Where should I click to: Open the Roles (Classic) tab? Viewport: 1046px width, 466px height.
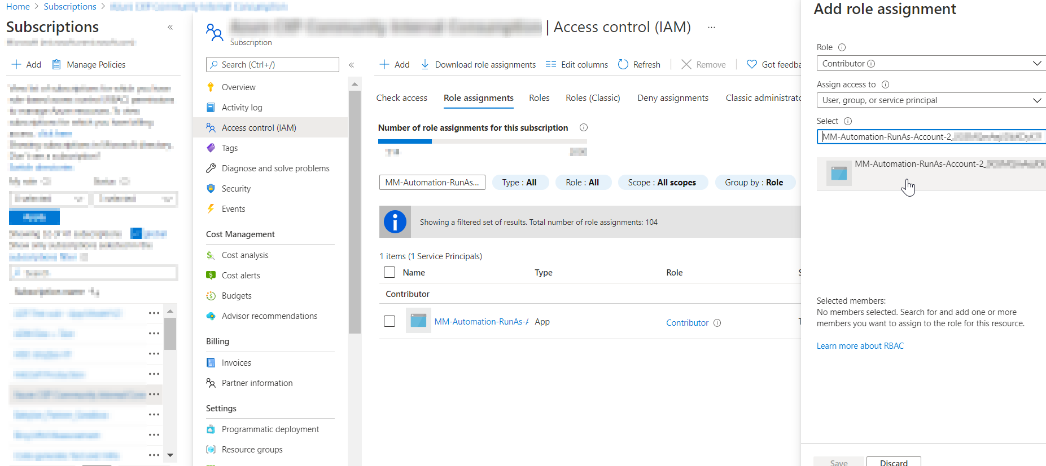click(x=593, y=98)
